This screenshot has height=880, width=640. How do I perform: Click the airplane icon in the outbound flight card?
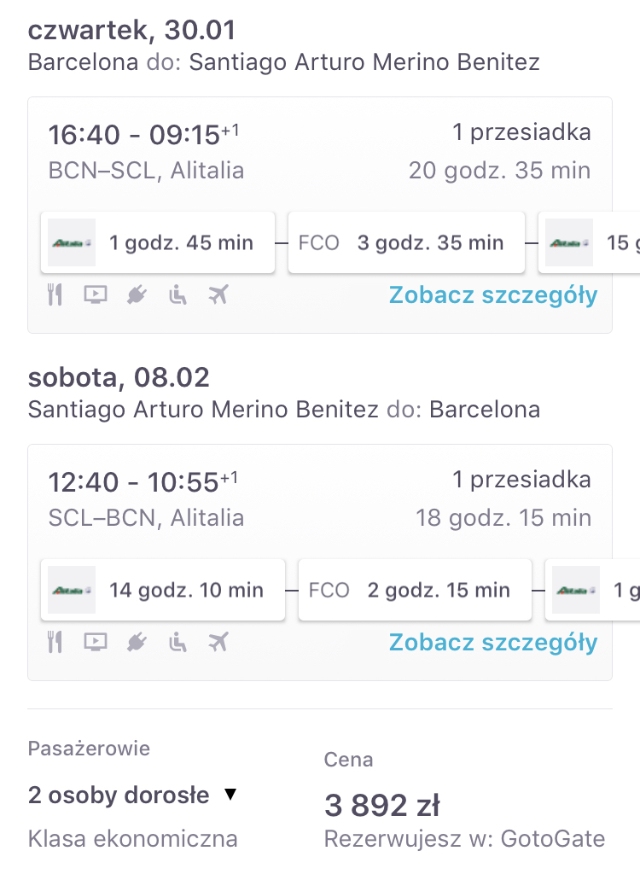click(218, 294)
